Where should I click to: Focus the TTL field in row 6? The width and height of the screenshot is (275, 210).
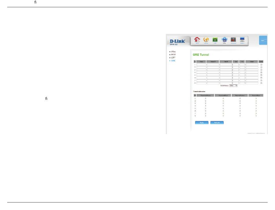(242, 78)
